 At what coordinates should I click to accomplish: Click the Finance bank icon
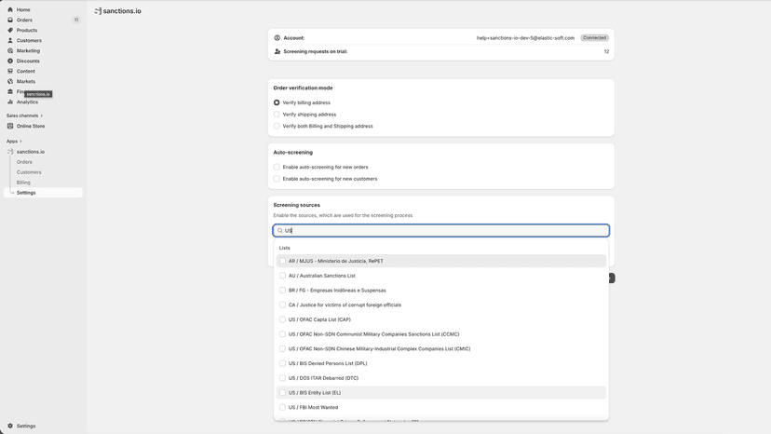tap(10, 91)
